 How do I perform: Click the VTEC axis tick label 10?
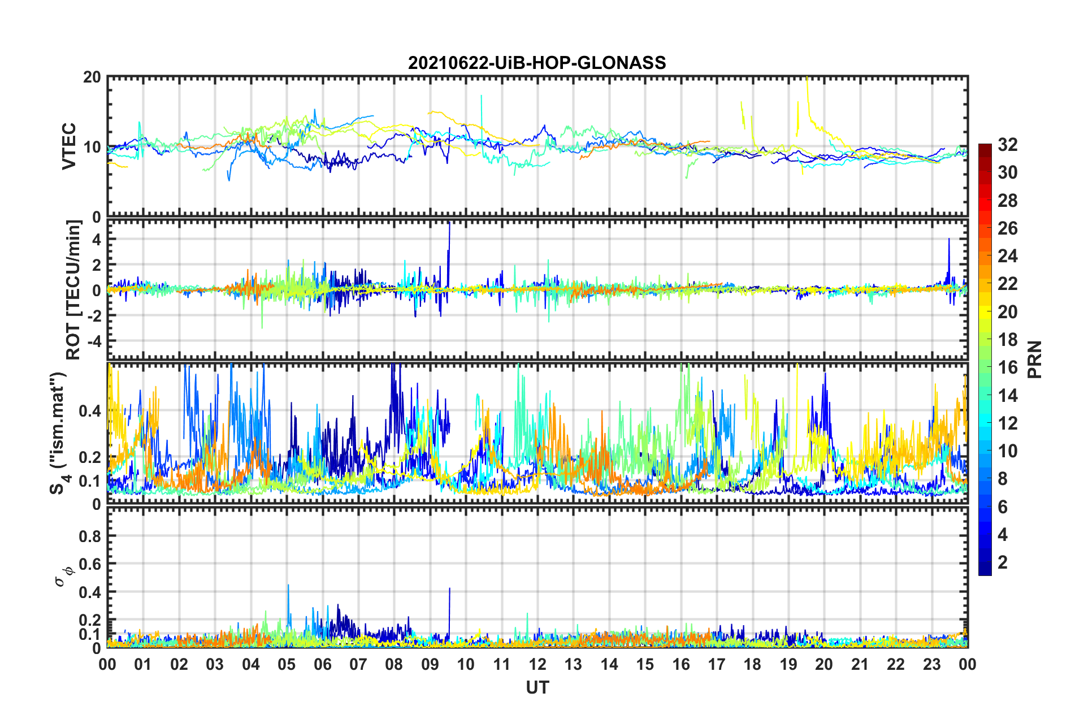(x=92, y=147)
